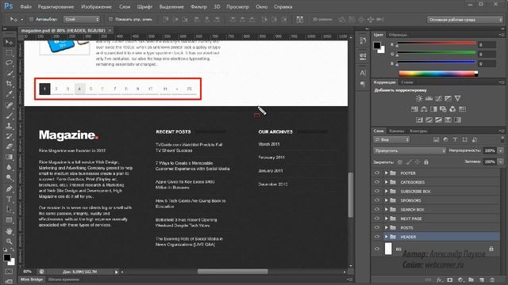This screenshot has width=508, height=285.
Task: Add a Color Balance adjustment
Action: (x=424, y=109)
